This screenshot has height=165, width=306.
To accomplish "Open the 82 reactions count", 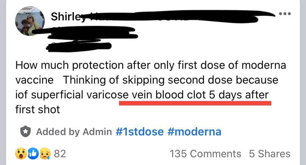I will point(60,154).
